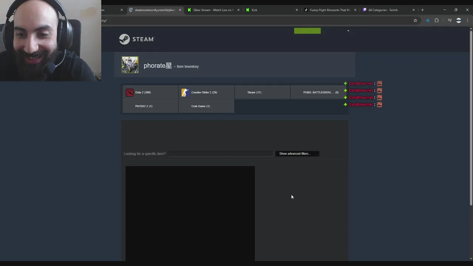Click the Twitch favicon on Twitch tab
473x266 pixels.
pos(365,10)
